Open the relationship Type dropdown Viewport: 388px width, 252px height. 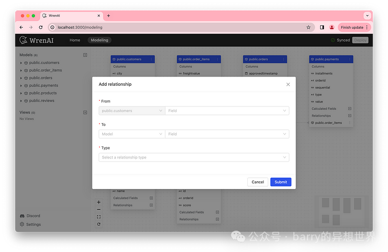194,157
